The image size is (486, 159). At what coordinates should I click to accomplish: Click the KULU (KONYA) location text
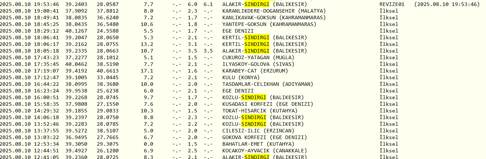tap(241, 77)
